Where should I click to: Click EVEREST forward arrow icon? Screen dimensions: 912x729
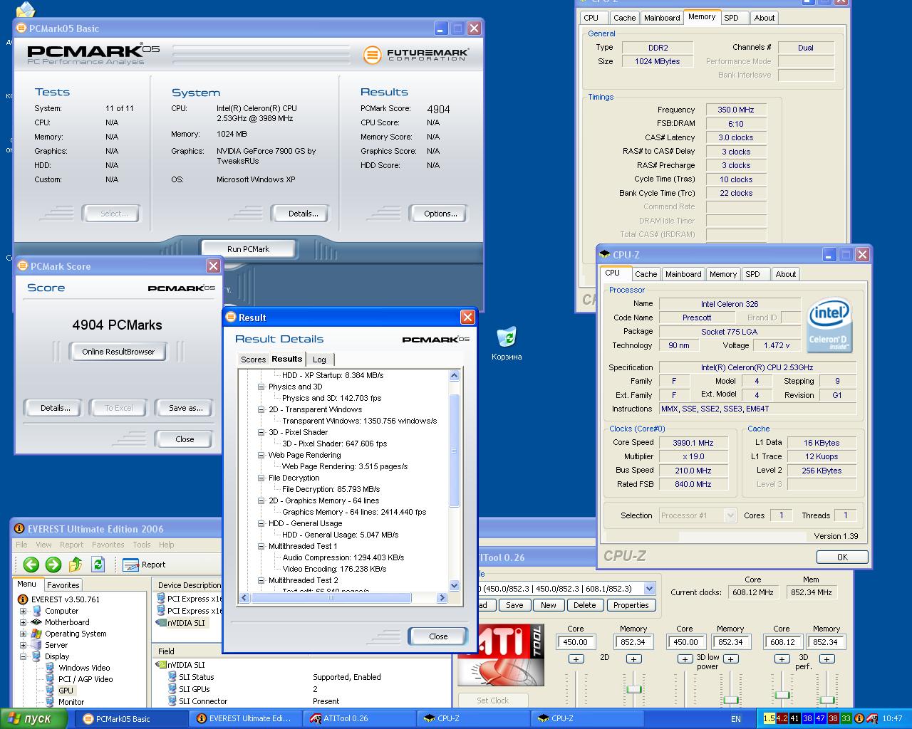53,565
